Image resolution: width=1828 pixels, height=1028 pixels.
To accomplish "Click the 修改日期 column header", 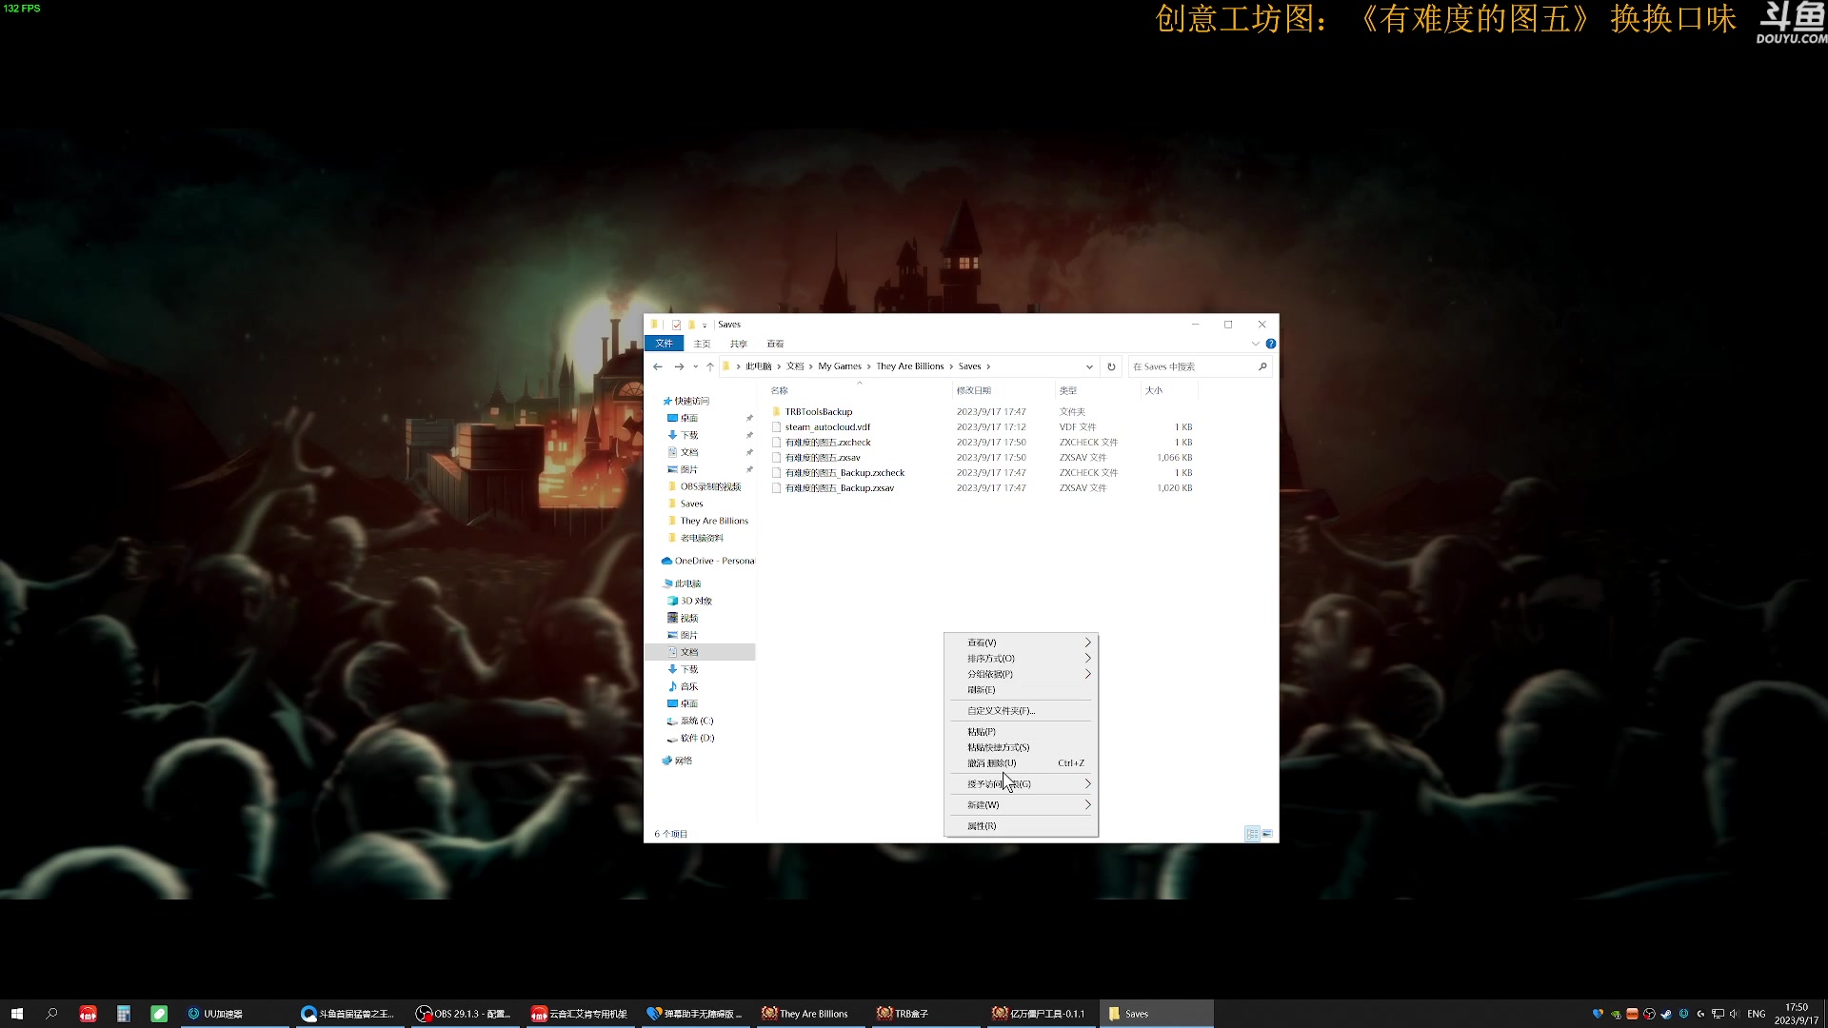I will click(x=974, y=390).
